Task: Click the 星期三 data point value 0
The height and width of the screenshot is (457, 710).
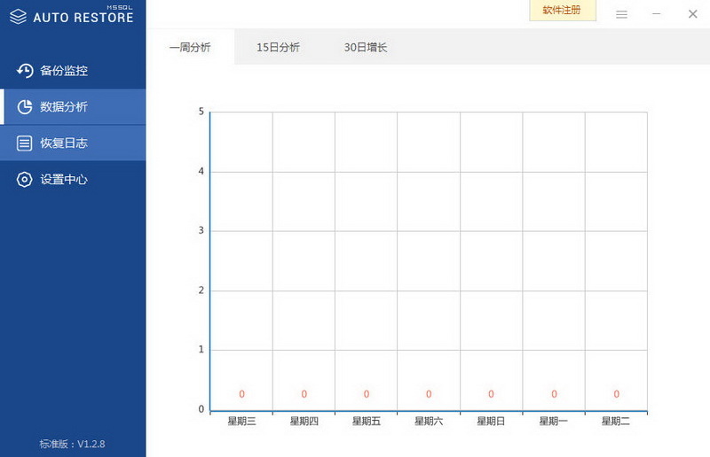Action: (x=241, y=394)
